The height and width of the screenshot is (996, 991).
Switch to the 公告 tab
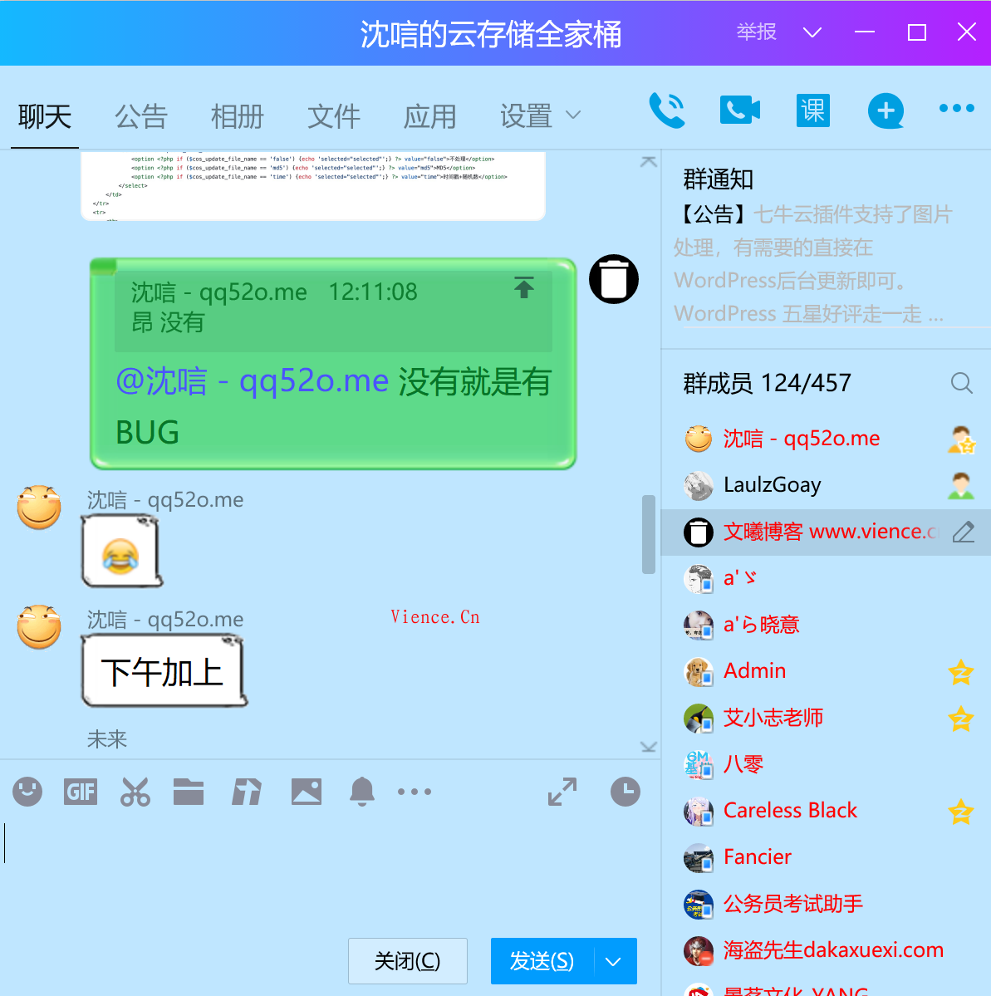(141, 116)
